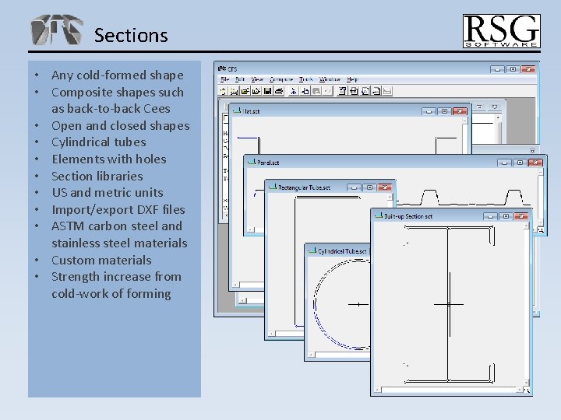This screenshot has width=561, height=420.
Task: Click the greyed third icon of the middle toolbar group
Action: pyautogui.click(x=316, y=91)
